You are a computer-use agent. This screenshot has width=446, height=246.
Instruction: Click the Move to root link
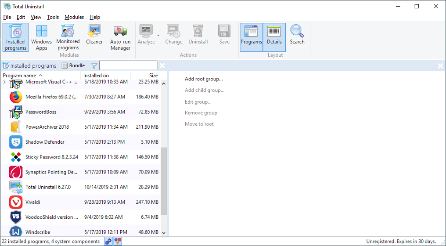point(199,124)
